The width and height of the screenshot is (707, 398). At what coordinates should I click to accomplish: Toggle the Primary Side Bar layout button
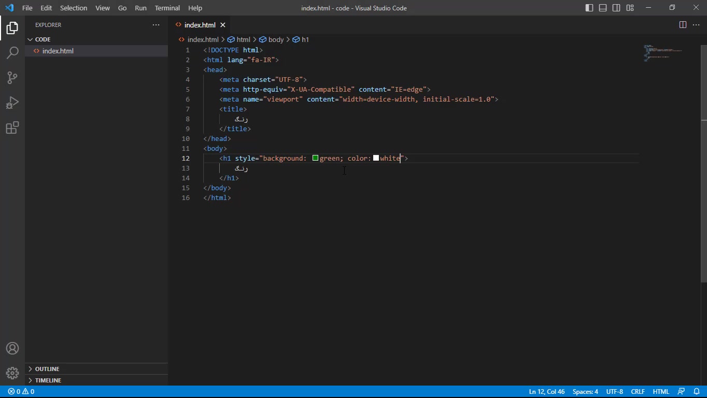589,8
